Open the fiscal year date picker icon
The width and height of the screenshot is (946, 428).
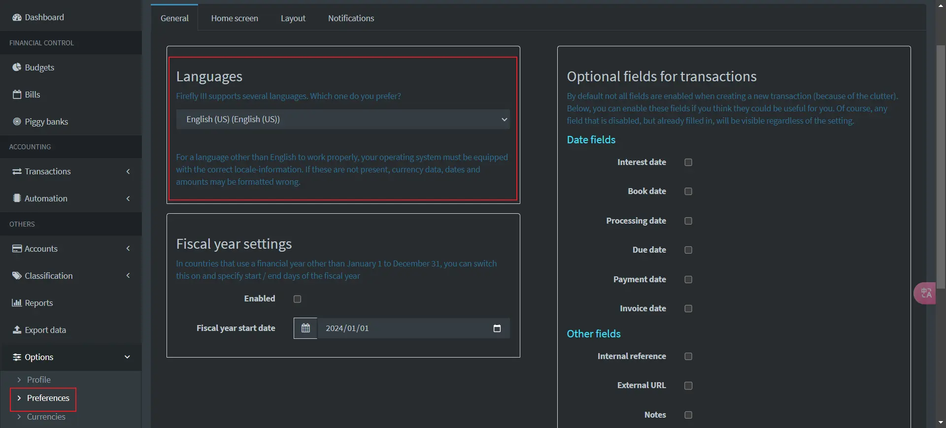pos(497,329)
